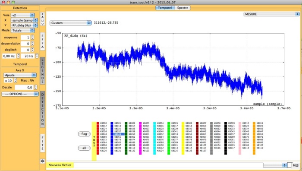Screen dimensions: 302x171
Task: Select detector KB061 in the list
Action: [x=118, y=137]
